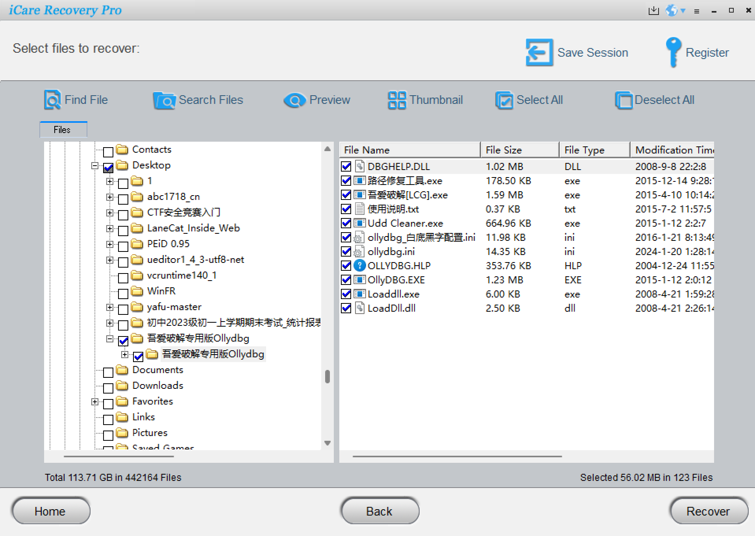
Task: Select the Find File tool
Action: (x=76, y=100)
